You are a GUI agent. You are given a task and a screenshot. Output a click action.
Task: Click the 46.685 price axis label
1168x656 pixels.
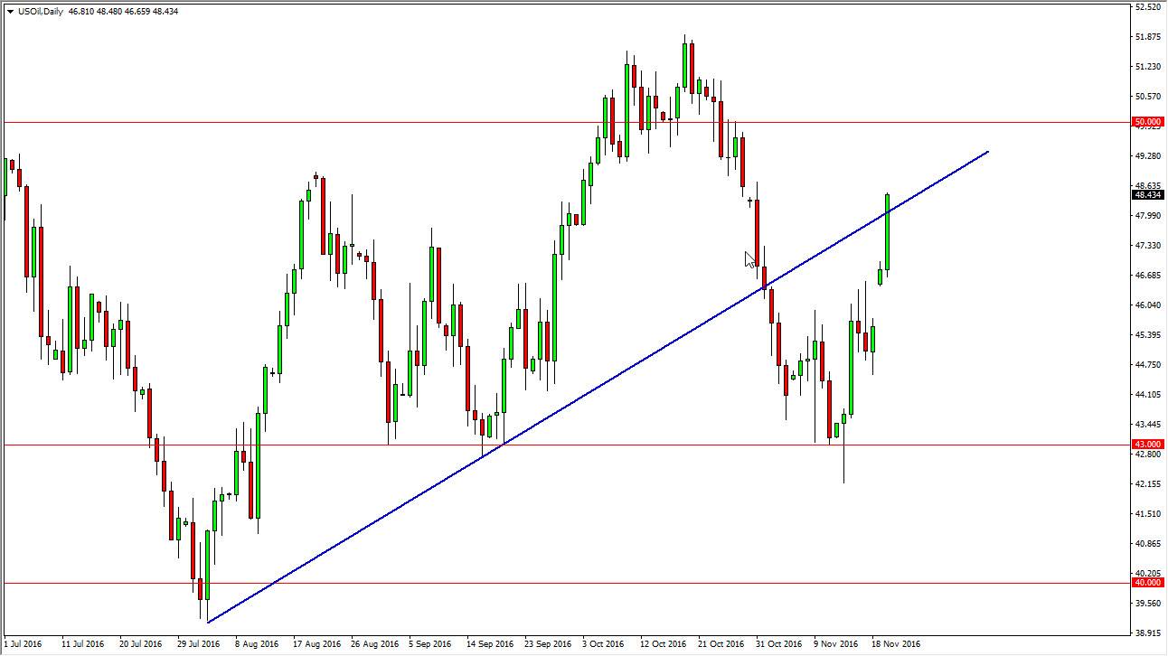coord(1148,276)
